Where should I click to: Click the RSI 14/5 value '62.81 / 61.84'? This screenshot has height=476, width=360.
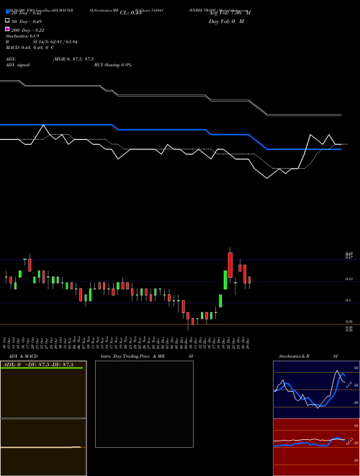(64, 42)
